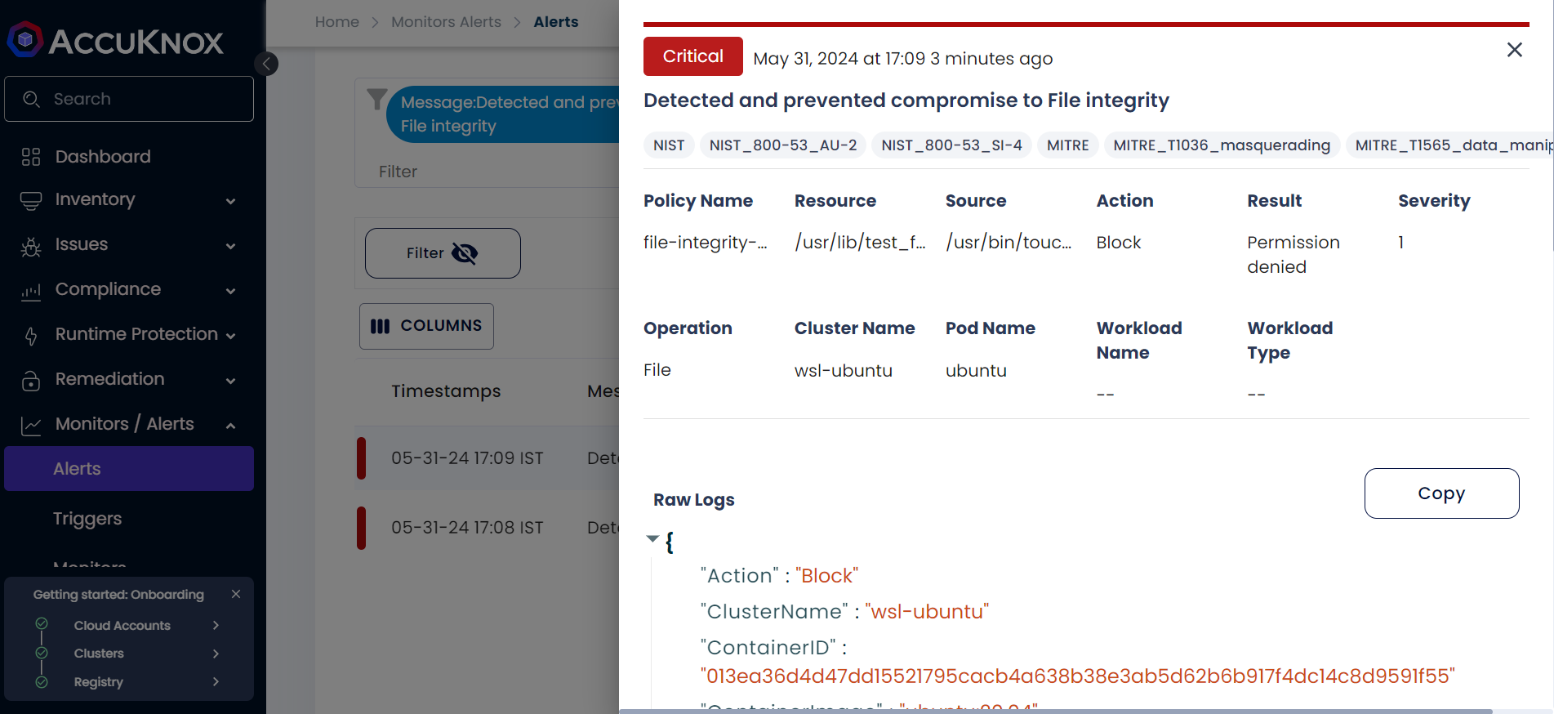Image resolution: width=1554 pixels, height=714 pixels.
Task: Click the Runtime Protection lightning icon
Action: [31, 336]
